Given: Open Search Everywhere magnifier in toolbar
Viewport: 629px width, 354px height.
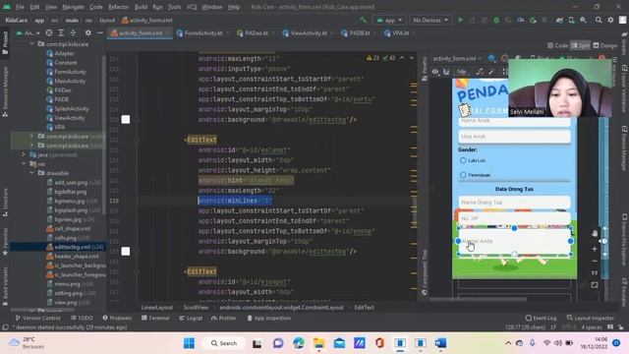Looking at the screenshot, I should point(599,20).
